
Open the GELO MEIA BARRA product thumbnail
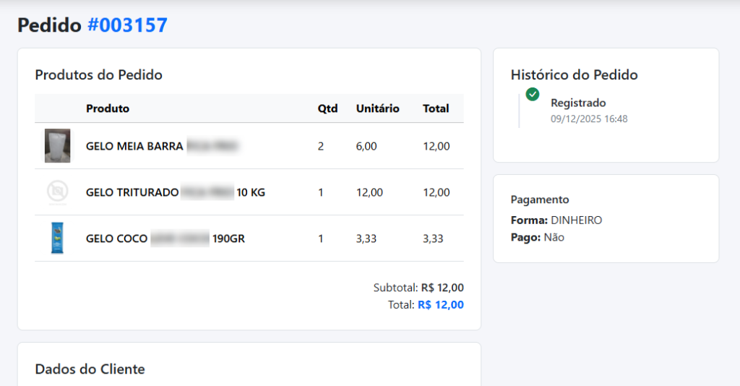57,146
